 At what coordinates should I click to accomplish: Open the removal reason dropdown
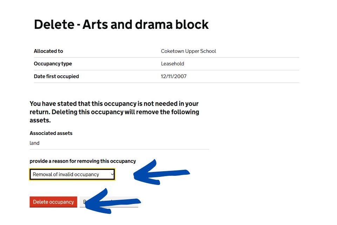click(72, 174)
